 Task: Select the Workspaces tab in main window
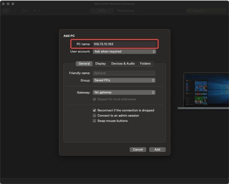[x=126, y=11]
